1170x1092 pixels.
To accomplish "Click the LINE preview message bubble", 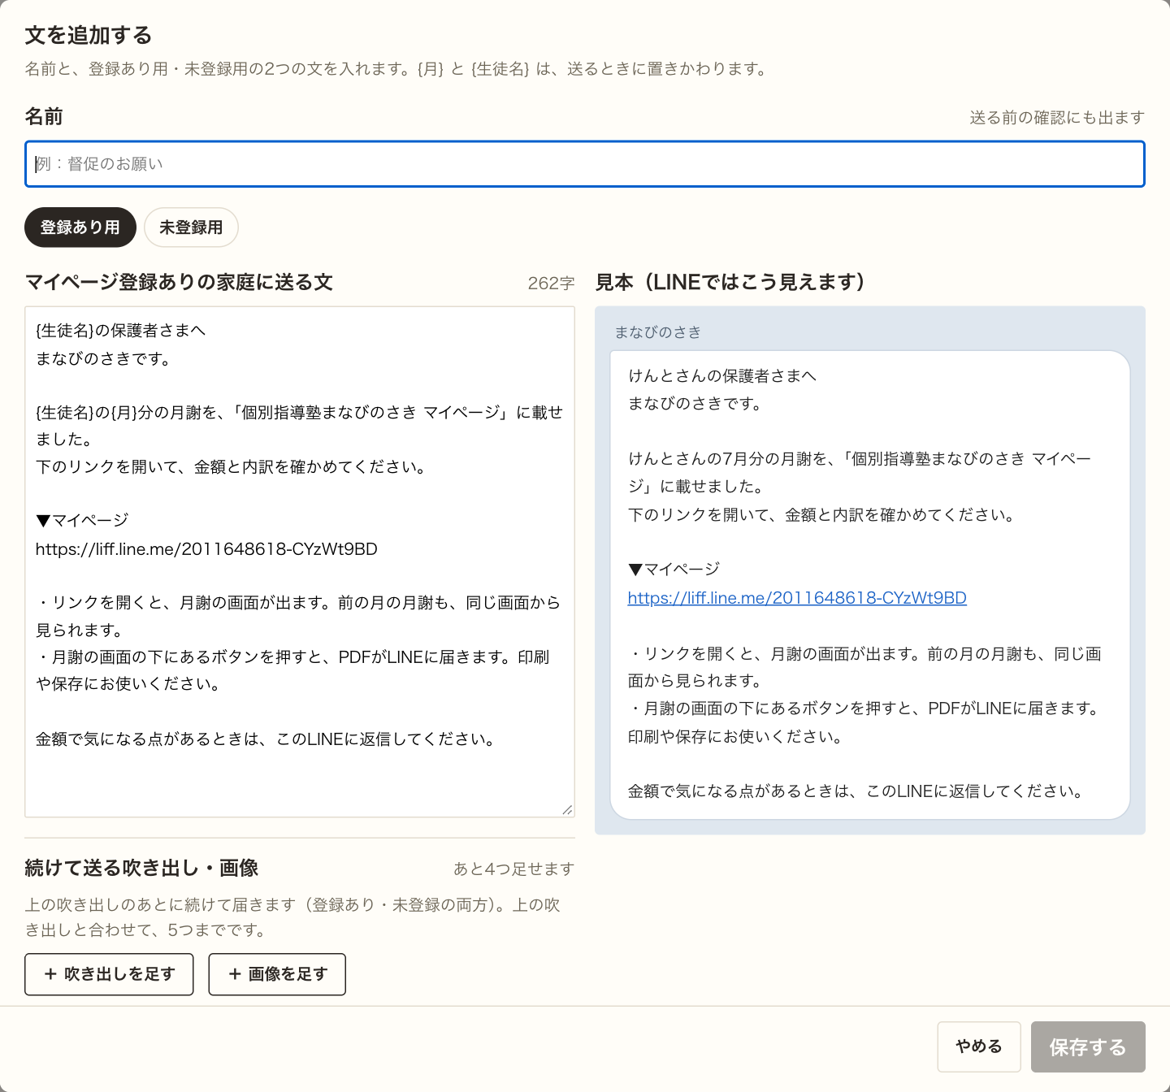I will tap(870, 584).
